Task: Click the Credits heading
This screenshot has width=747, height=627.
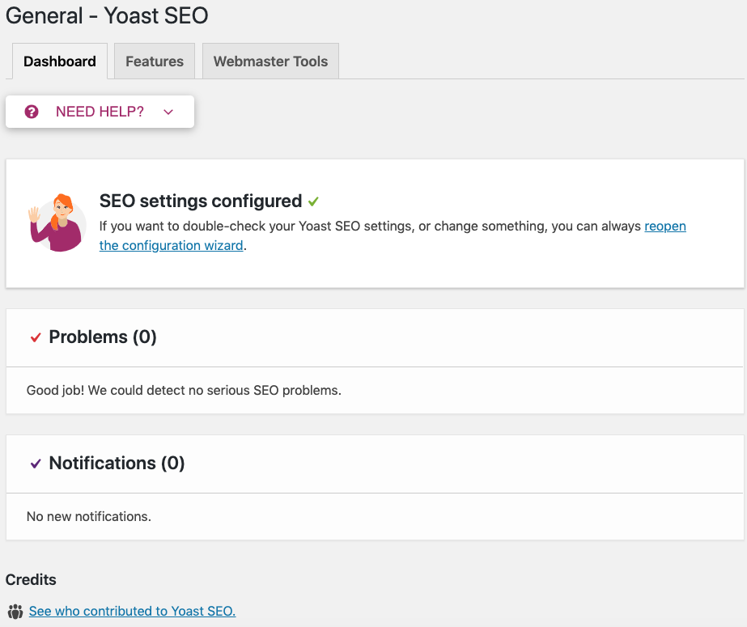Action: coord(31,580)
